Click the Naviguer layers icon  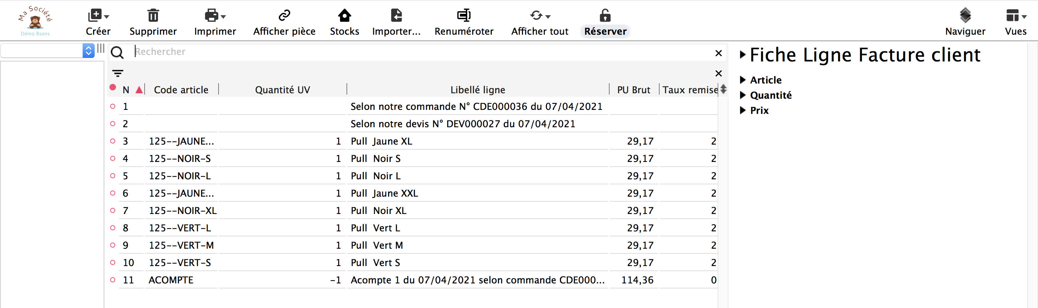coord(965,15)
